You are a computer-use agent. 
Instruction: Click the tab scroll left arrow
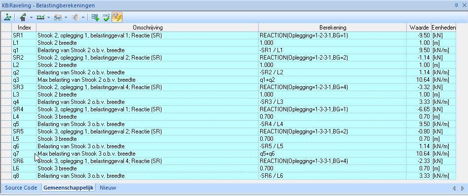click(454, 188)
